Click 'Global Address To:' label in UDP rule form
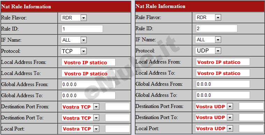265x135 pixels. [156, 95]
